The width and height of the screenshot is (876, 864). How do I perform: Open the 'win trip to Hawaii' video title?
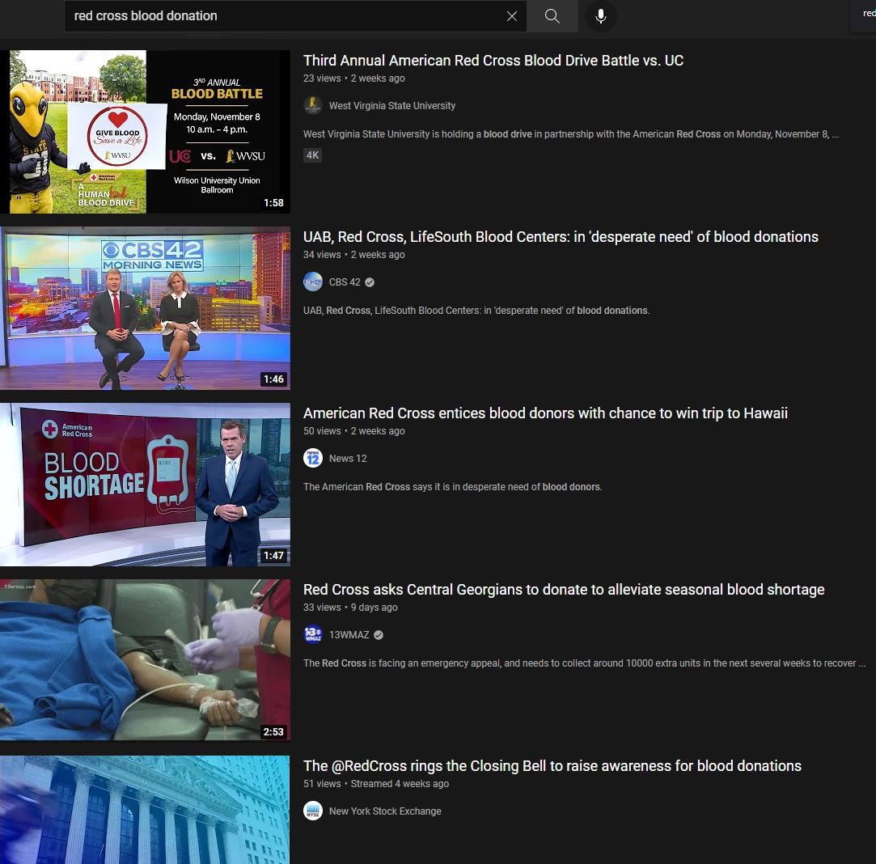point(545,413)
